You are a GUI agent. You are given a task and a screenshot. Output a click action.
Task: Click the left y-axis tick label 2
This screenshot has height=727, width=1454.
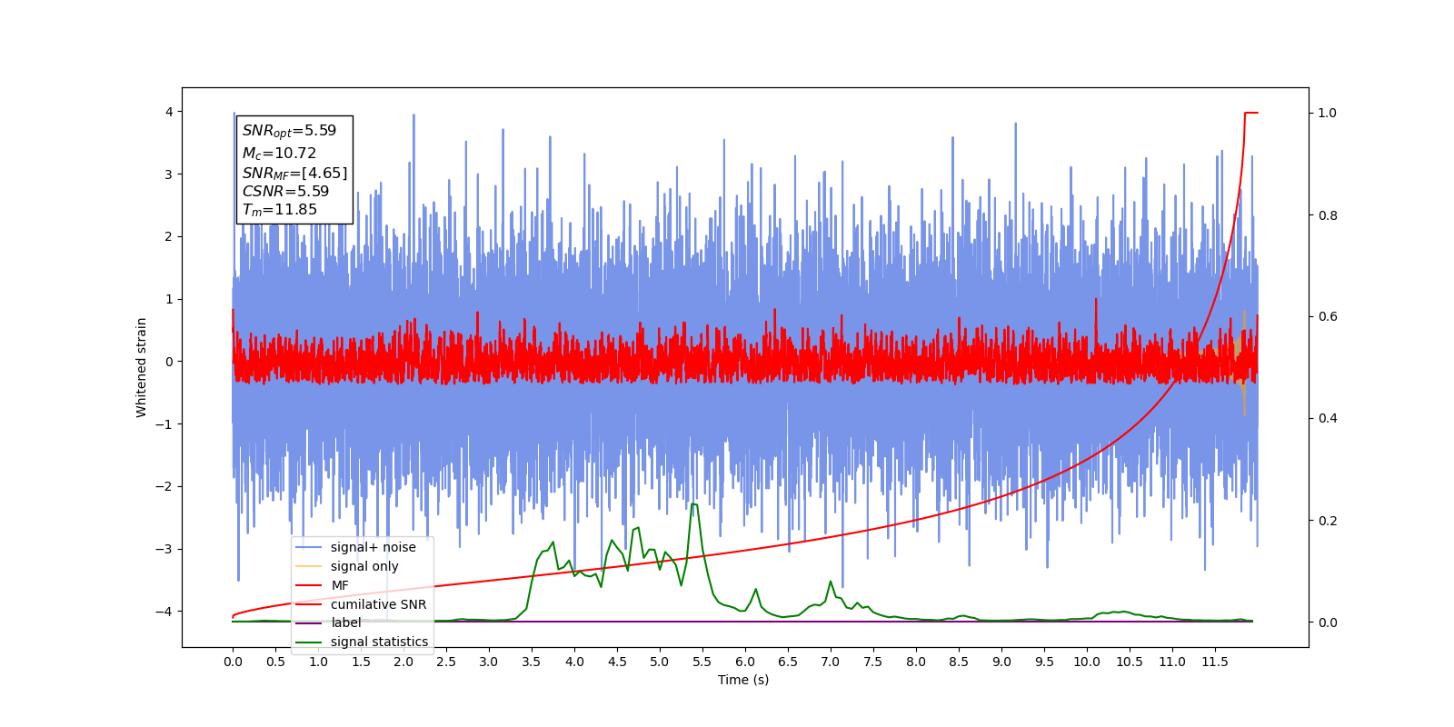pyautogui.click(x=169, y=236)
